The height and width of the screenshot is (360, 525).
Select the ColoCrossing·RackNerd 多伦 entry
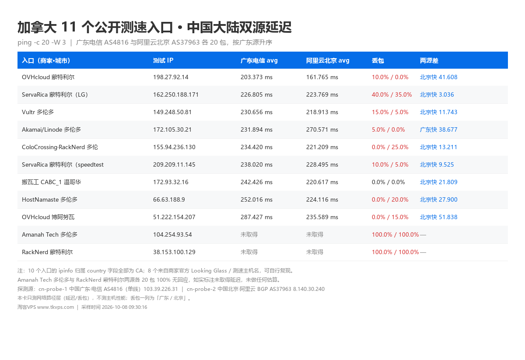(60, 147)
